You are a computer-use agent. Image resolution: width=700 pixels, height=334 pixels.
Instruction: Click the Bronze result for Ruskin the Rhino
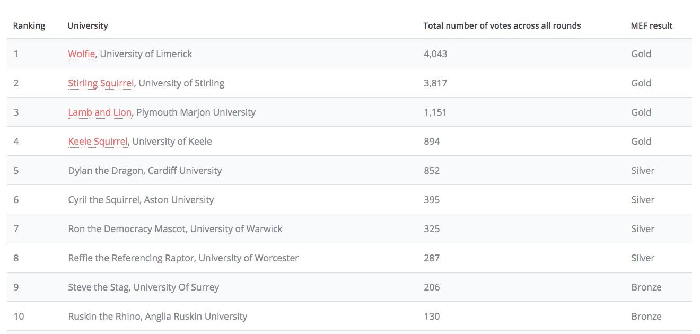click(646, 317)
